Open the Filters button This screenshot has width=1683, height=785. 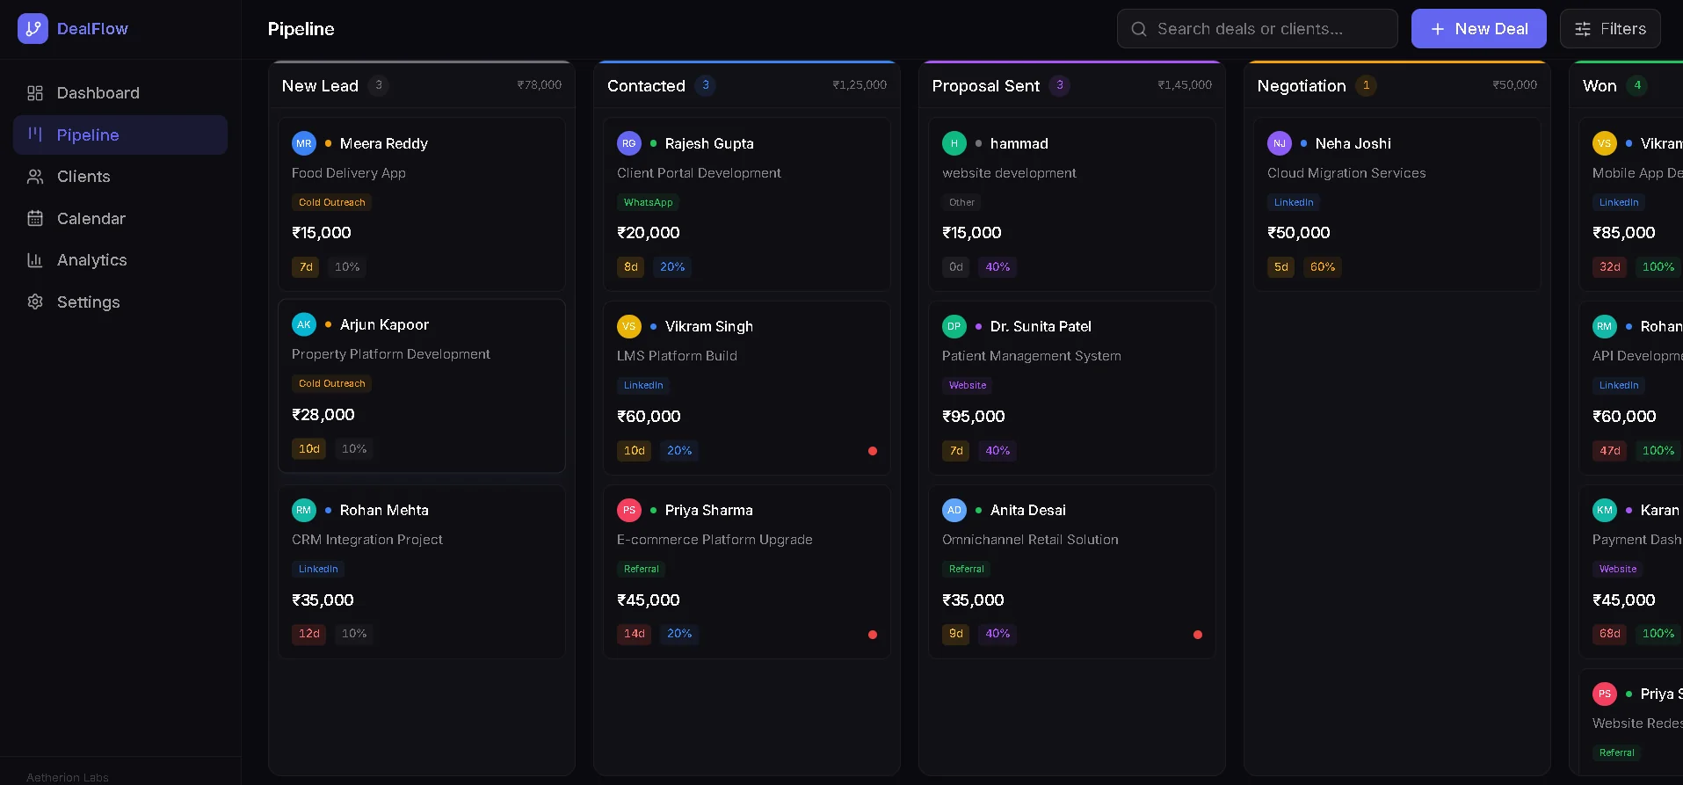point(1610,29)
